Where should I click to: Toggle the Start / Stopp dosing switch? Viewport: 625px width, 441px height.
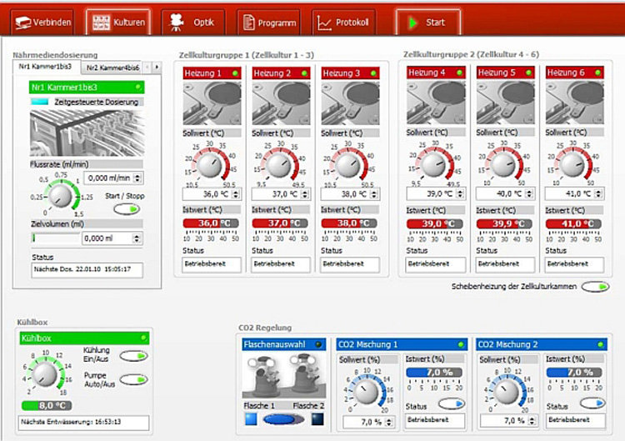tap(127, 209)
